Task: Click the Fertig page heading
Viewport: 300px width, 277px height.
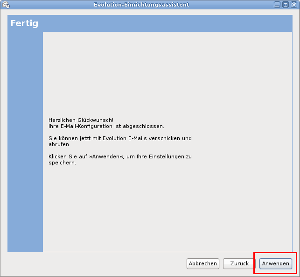Action: (x=24, y=23)
